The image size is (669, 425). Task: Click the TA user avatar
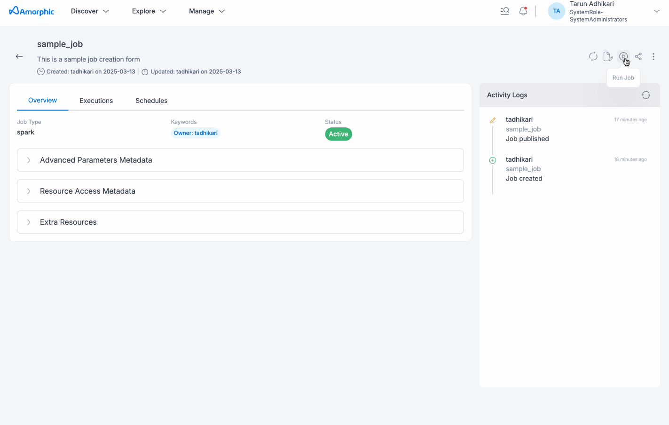coord(557,11)
